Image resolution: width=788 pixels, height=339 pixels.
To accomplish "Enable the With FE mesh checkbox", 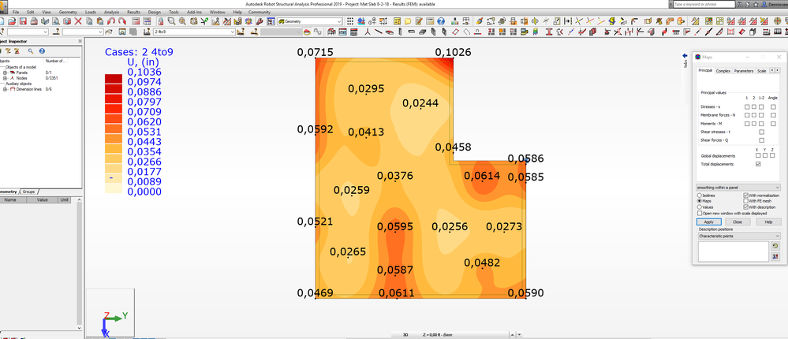I will coord(745,201).
